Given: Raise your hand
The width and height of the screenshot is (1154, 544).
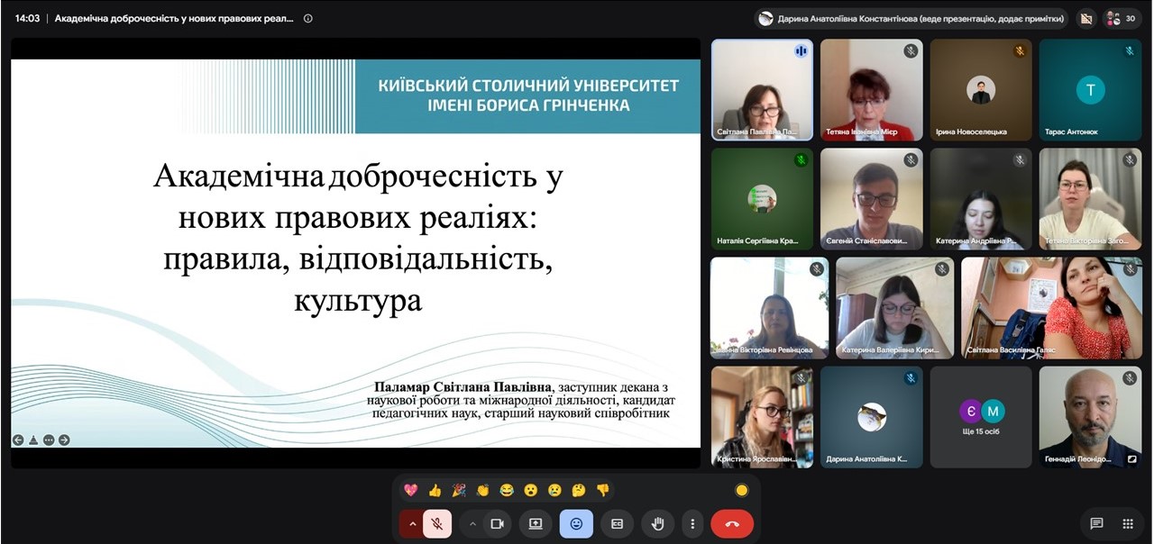Looking at the screenshot, I should point(658,523).
